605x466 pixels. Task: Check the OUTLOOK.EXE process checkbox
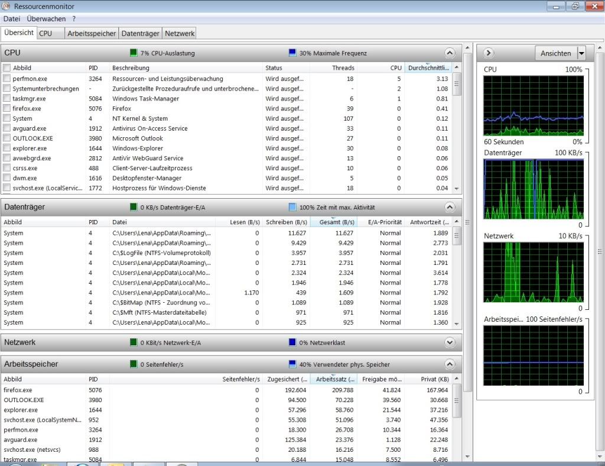(x=7, y=138)
